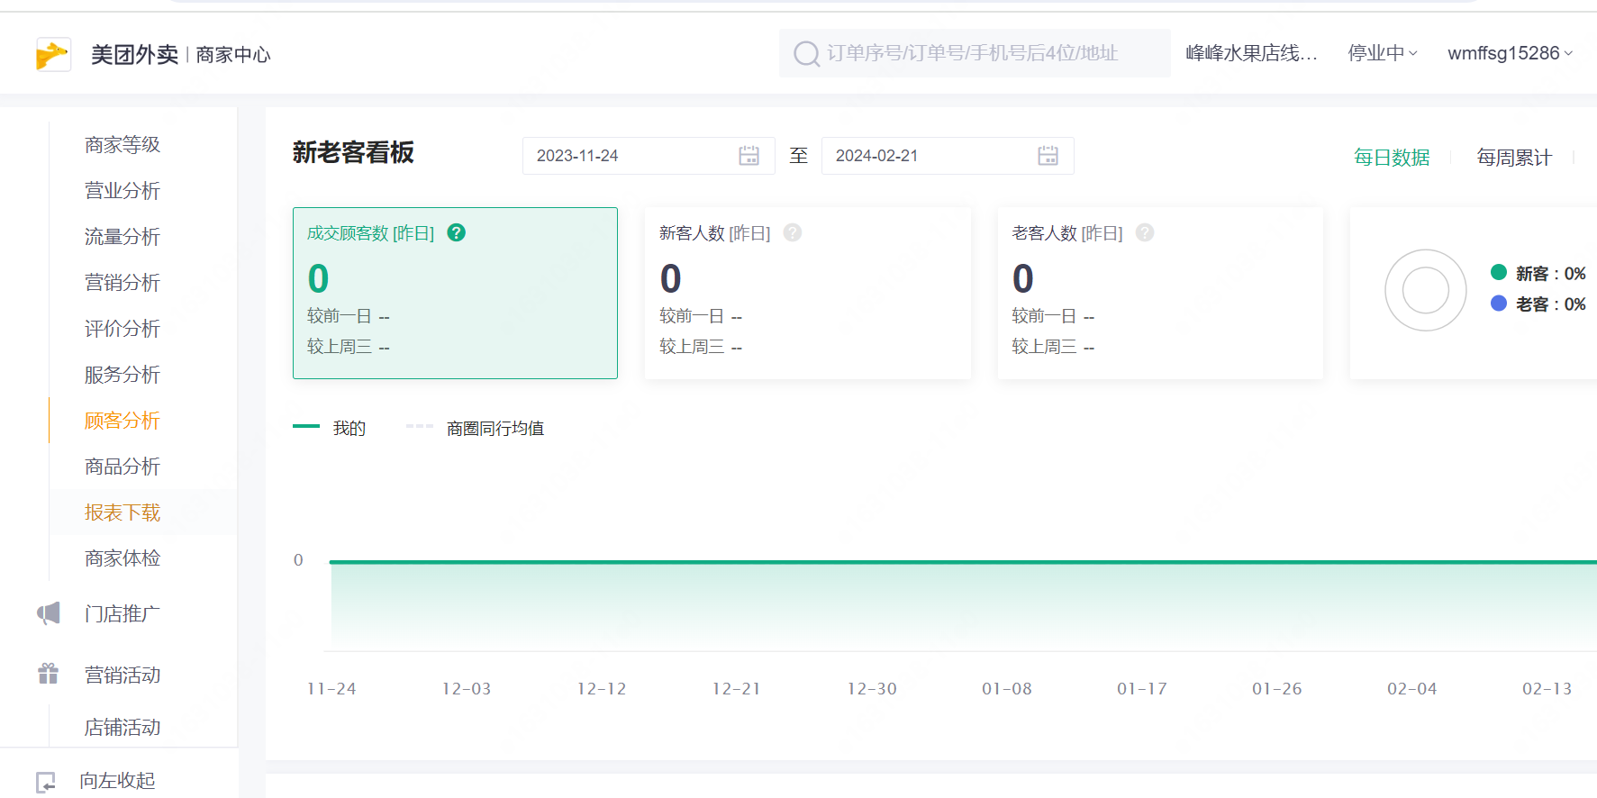This screenshot has height=798, width=1597.
Task: Click the 营销活动 gift icon
Action: [49, 674]
